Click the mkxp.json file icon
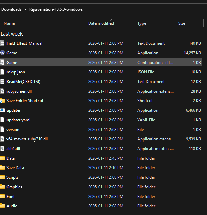207x215 pixels. (x=3, y=72)
